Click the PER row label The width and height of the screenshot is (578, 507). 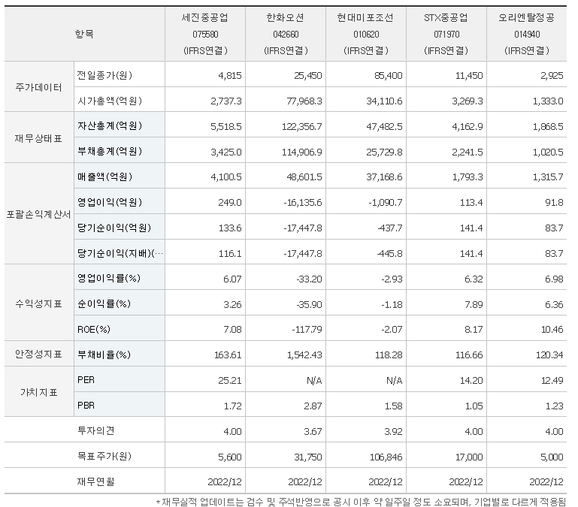86,380
